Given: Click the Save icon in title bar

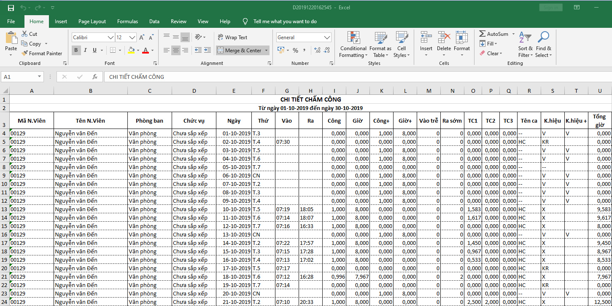Looking at the screenshot, I should pyautogui.click(x=11, y=8).
